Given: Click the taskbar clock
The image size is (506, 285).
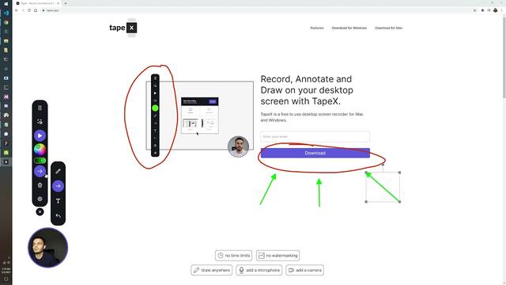Looking at the screenshot, I should (x=6, y=271).
